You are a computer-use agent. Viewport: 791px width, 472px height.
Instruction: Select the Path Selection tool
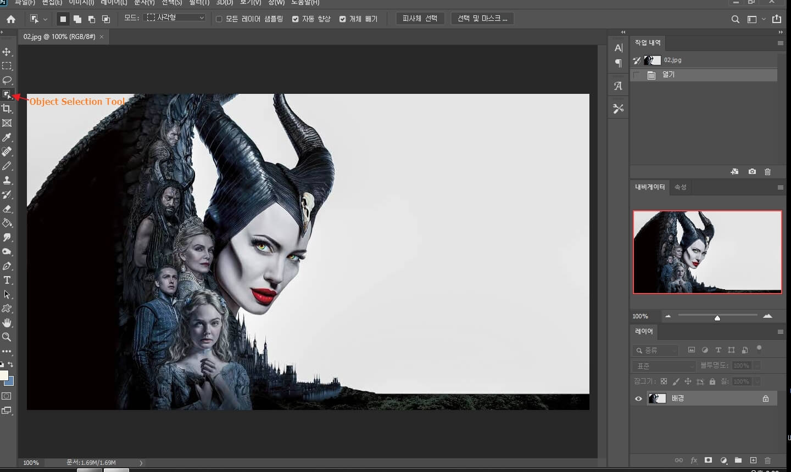coord(7,294)
